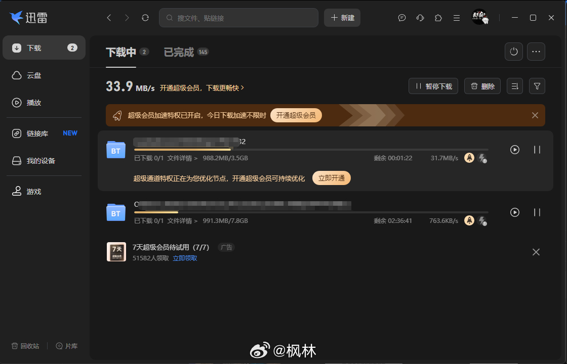Click the 删除 delete button
This screenshot has width=567, height=364.
point(482,86)
